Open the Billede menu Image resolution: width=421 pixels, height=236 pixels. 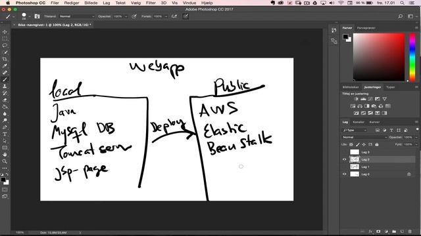(91, 3)
